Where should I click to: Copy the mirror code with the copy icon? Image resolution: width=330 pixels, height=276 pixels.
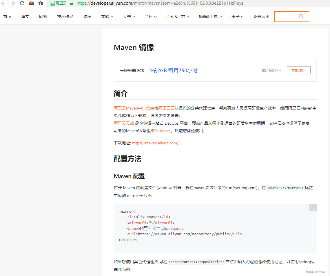tap(313, 208)
